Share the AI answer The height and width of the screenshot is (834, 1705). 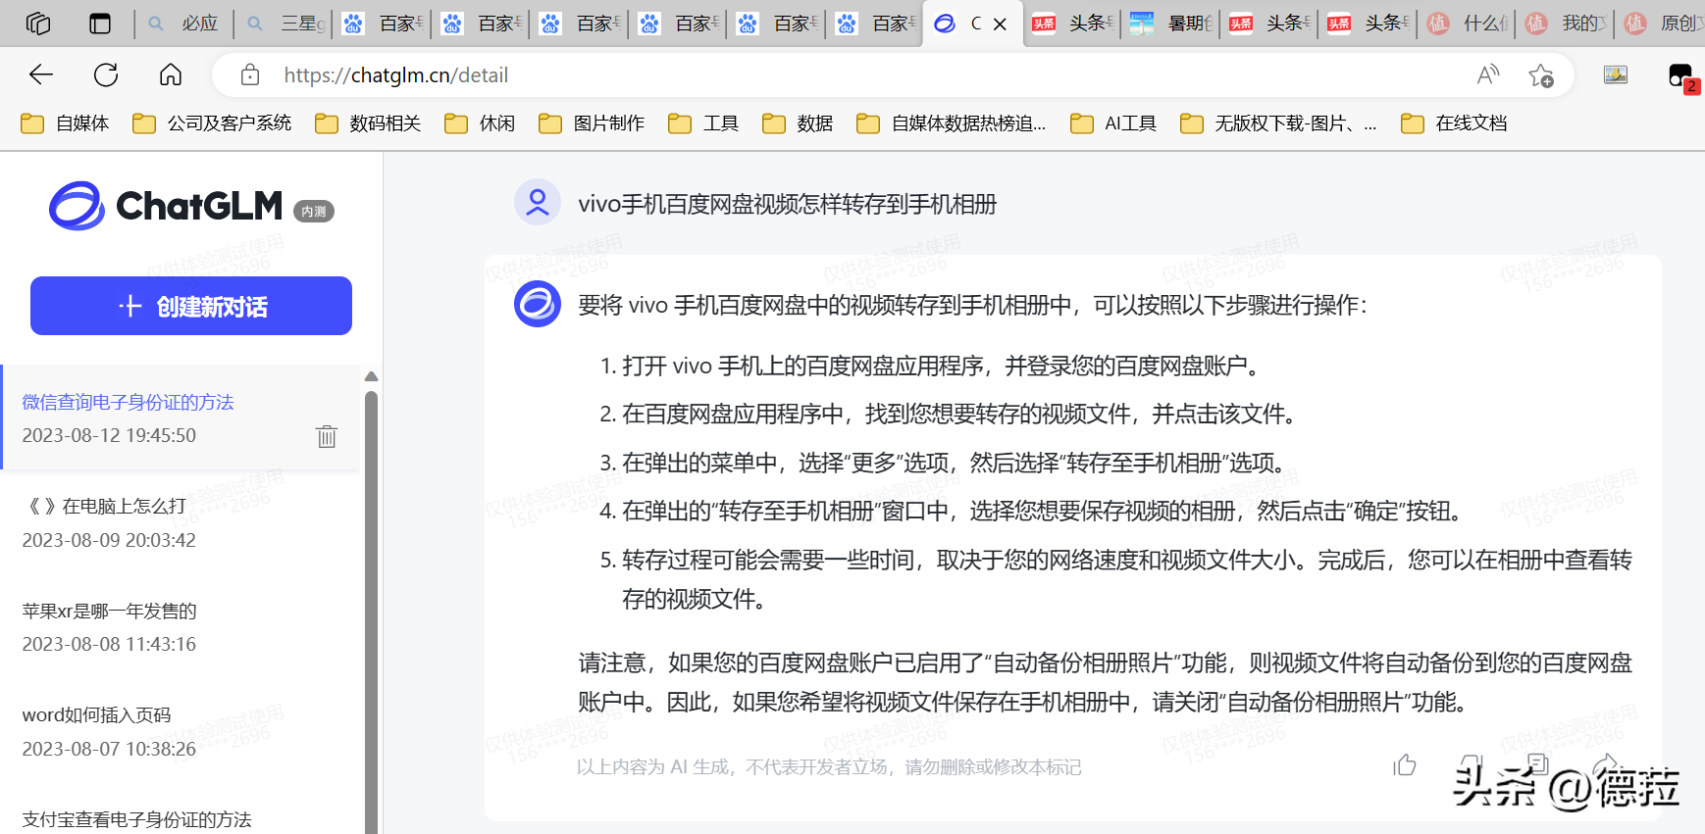coord(1604,763)
